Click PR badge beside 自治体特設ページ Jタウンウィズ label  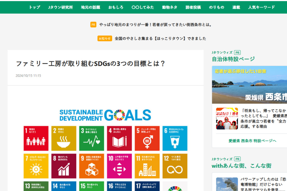pos(237,53)
